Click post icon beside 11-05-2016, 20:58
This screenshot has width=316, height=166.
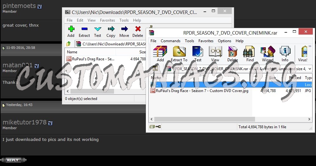3,48
